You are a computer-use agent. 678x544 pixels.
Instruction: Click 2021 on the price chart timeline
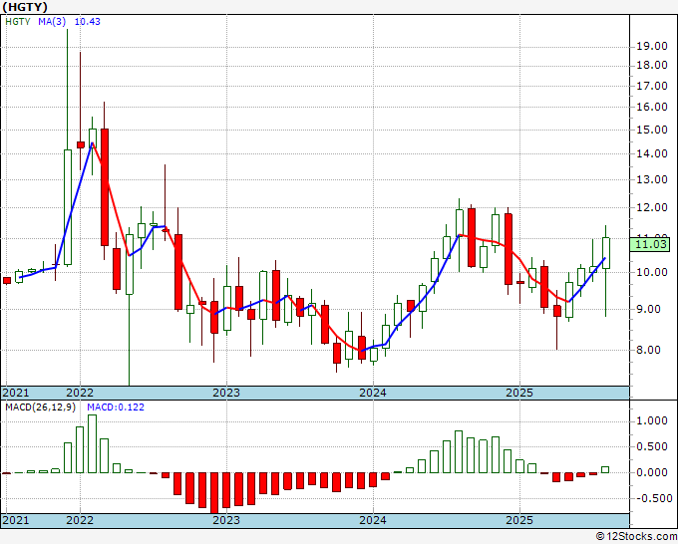16,393
